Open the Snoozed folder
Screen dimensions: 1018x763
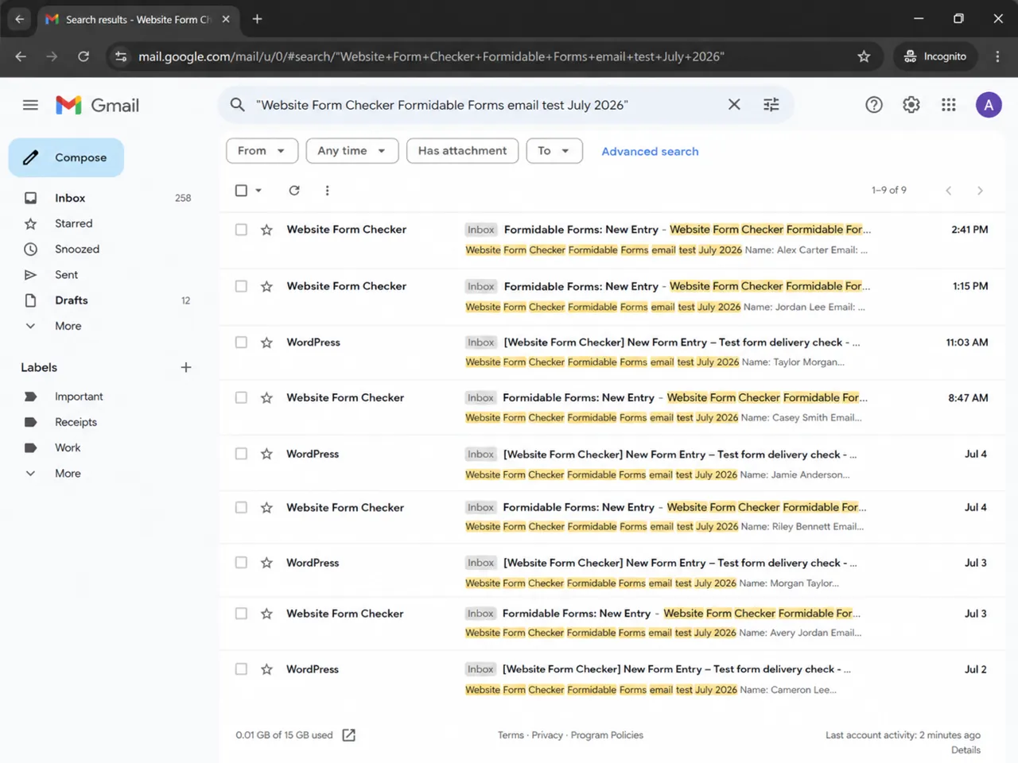(76, 249)
